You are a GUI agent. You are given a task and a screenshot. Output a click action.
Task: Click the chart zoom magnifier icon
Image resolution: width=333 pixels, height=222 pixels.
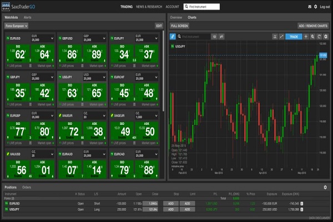click(312, 37)
